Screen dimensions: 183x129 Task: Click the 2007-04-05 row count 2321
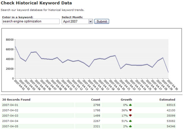click(x=96, y=126)
